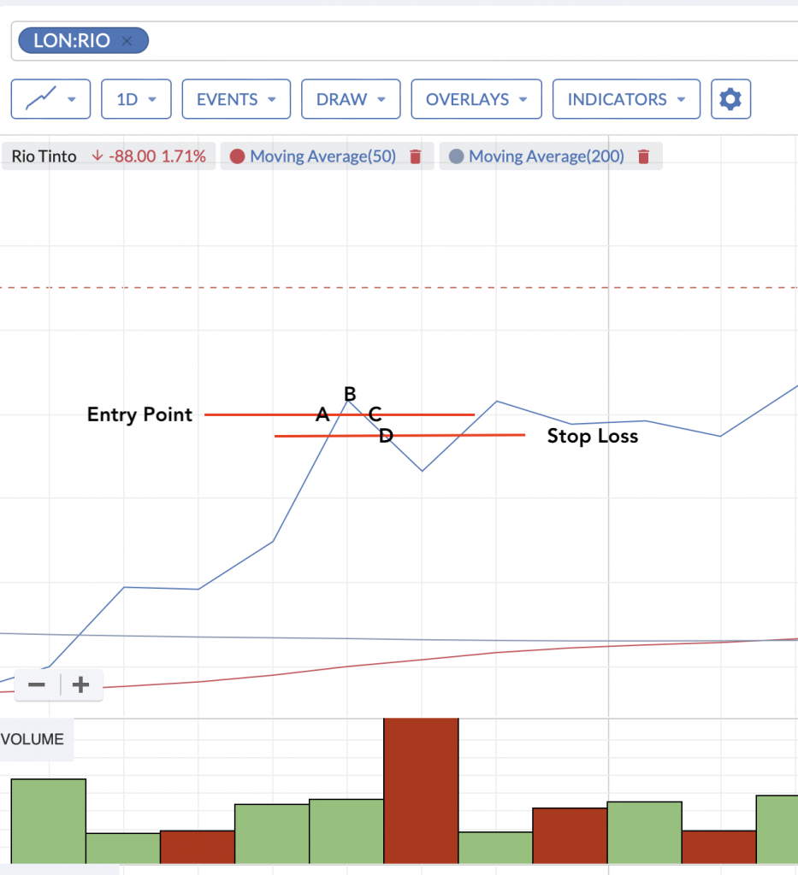Viewport: 798px width, 875px height.
Task: Zoom out with the minus button
Action: point(37,685)
